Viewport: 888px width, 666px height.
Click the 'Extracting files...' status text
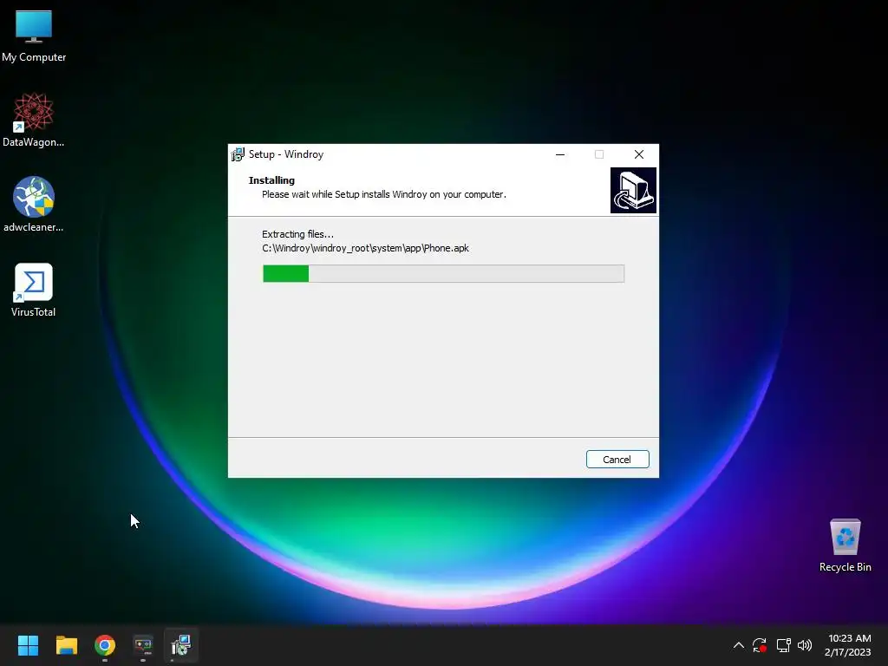pyautogui.click(x=297, y=234)
